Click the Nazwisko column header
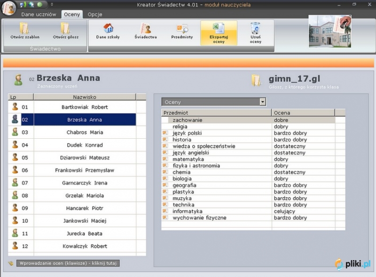 coord(85,97)
